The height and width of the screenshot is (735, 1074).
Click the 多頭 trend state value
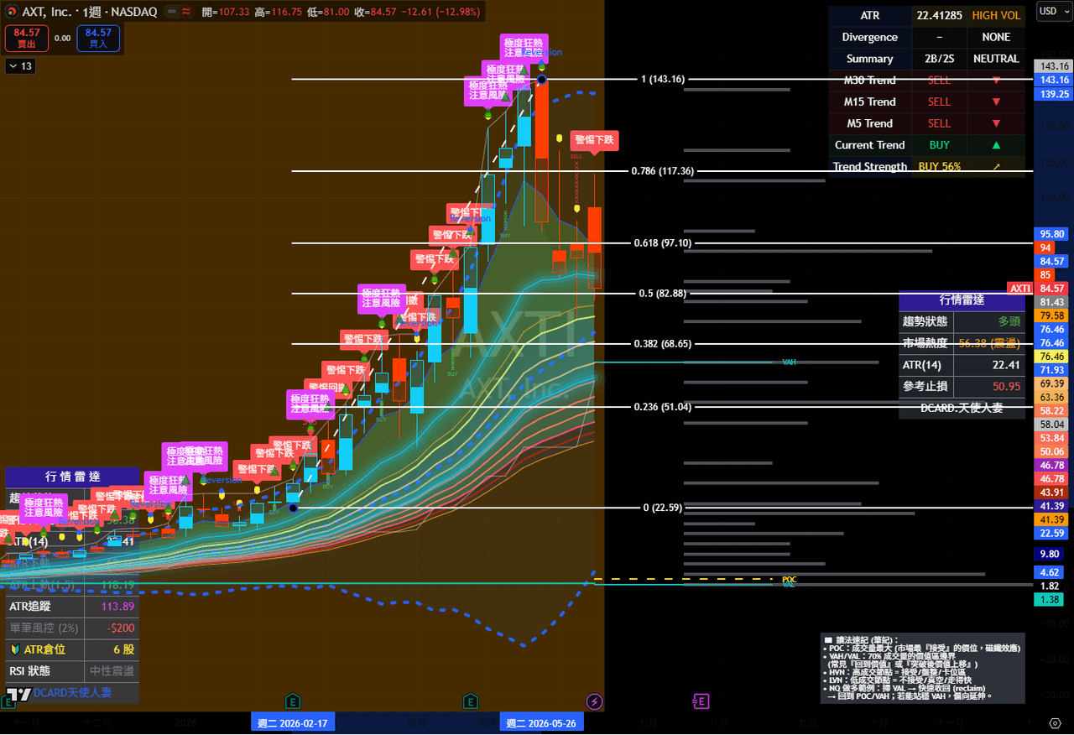point(989,321)
